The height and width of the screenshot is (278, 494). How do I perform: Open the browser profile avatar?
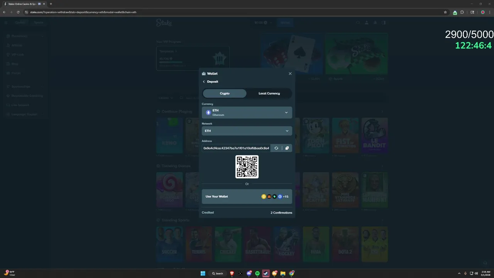click(x=482, y=12)
